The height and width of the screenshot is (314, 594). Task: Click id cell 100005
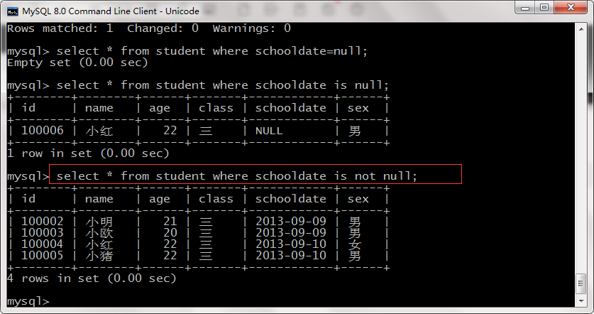pyautogui.click(x=43, y=256)
